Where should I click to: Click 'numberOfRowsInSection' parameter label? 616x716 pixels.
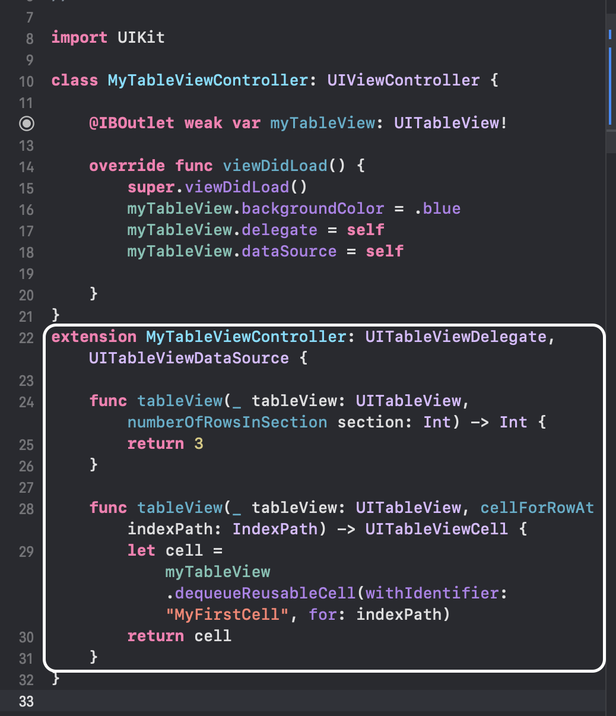tap(227, 422)
